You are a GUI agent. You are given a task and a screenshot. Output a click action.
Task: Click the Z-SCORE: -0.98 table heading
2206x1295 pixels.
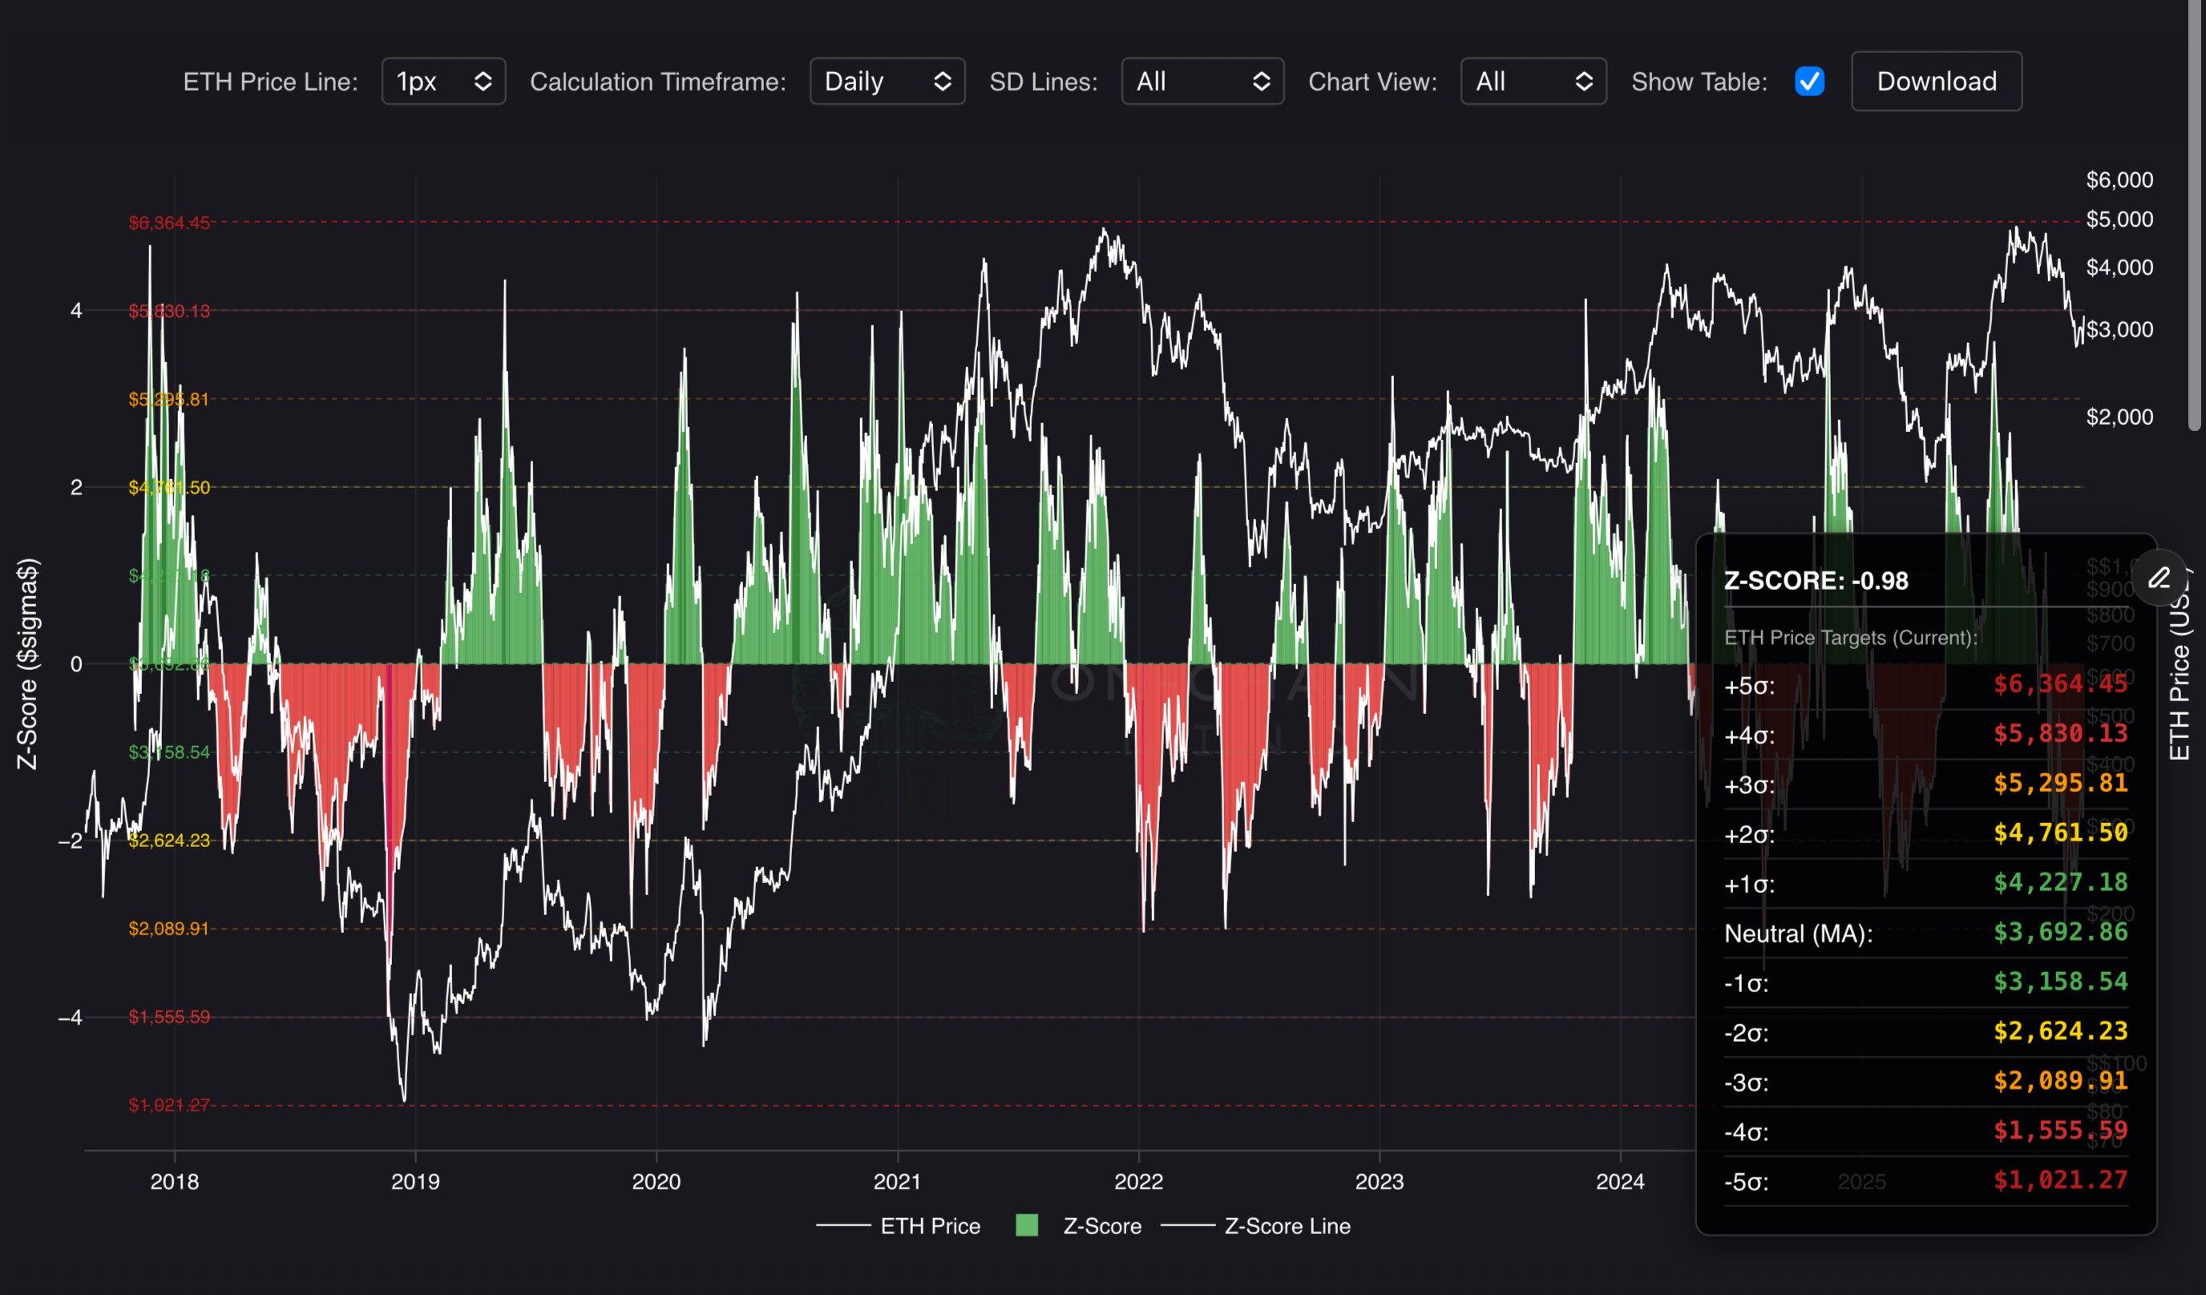1816,581
